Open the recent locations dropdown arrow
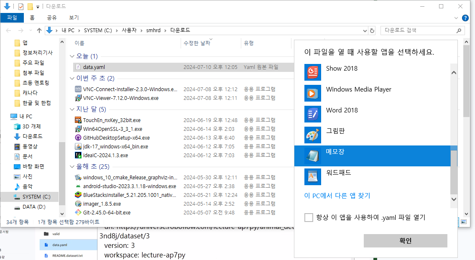 pyautogui.click(x=31, y=31)
